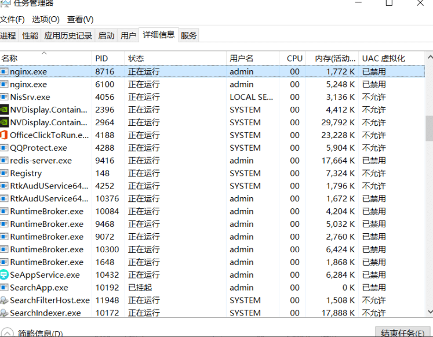Toggle sort arrow above 名称 column

(44, 53)
